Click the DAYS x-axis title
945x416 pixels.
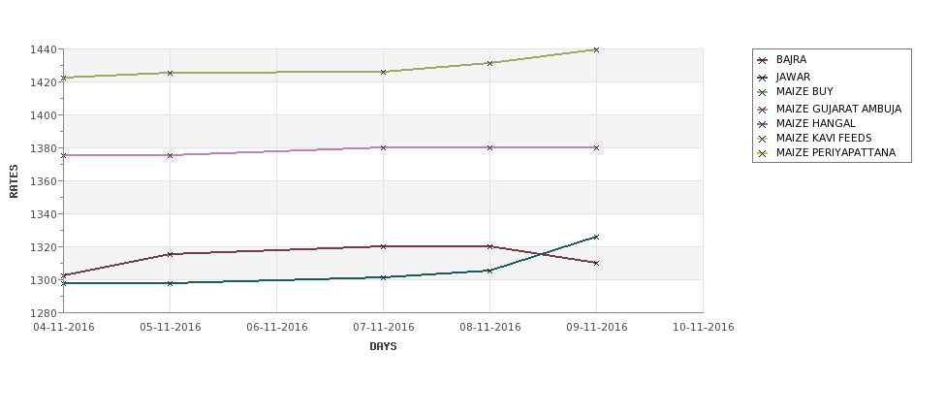[x=383, y=347]
